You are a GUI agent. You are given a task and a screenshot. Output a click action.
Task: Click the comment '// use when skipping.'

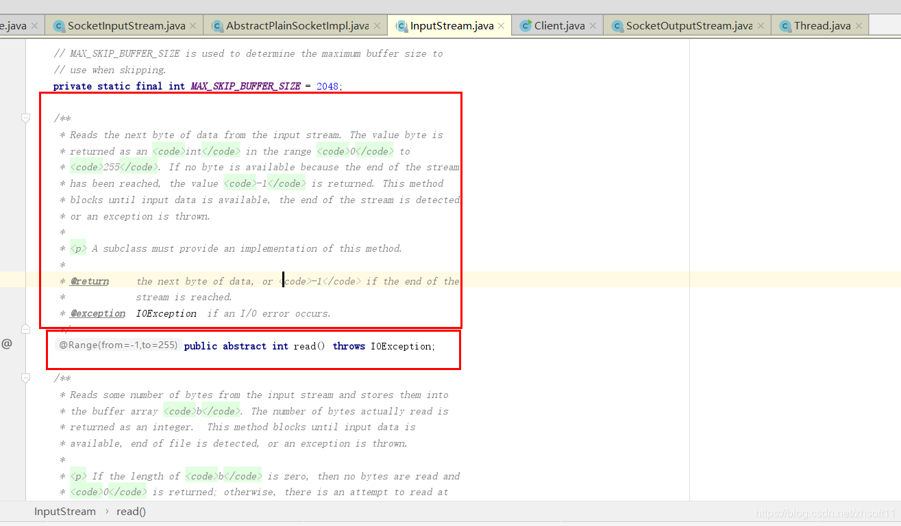[110, 70]
